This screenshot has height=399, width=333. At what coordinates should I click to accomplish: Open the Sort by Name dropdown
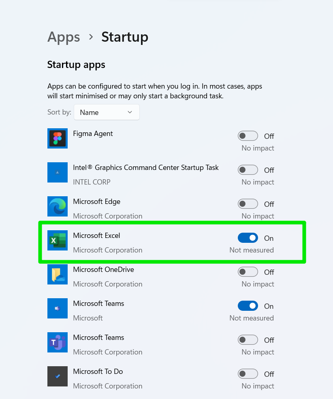107,112
